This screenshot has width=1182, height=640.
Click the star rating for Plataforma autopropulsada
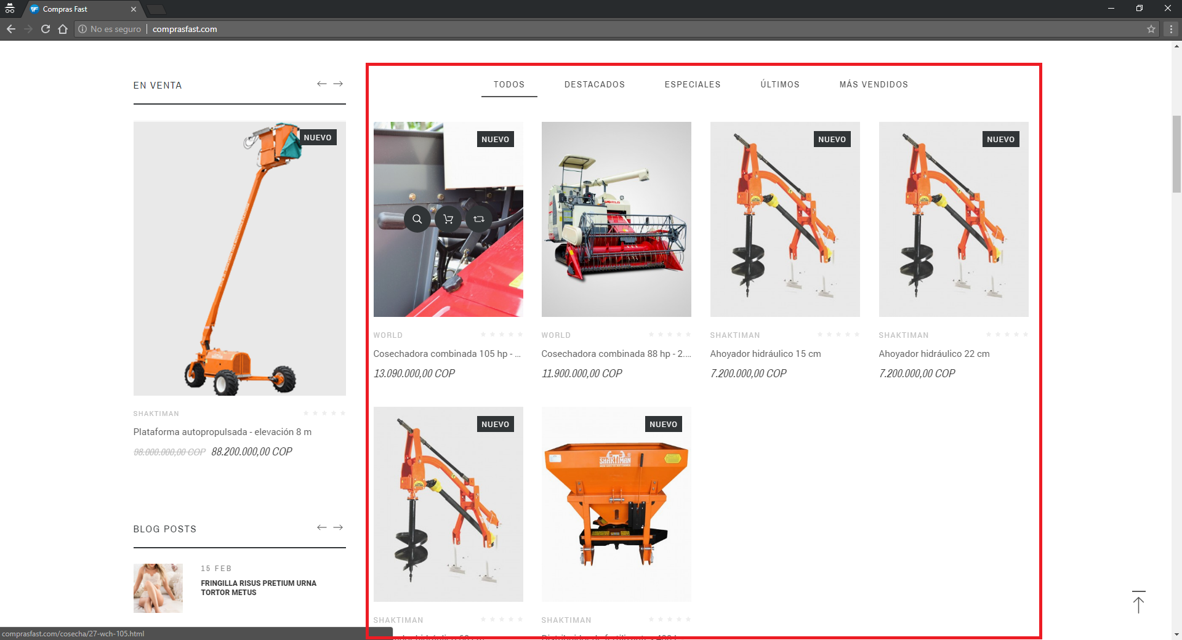[x=324, y=413]
